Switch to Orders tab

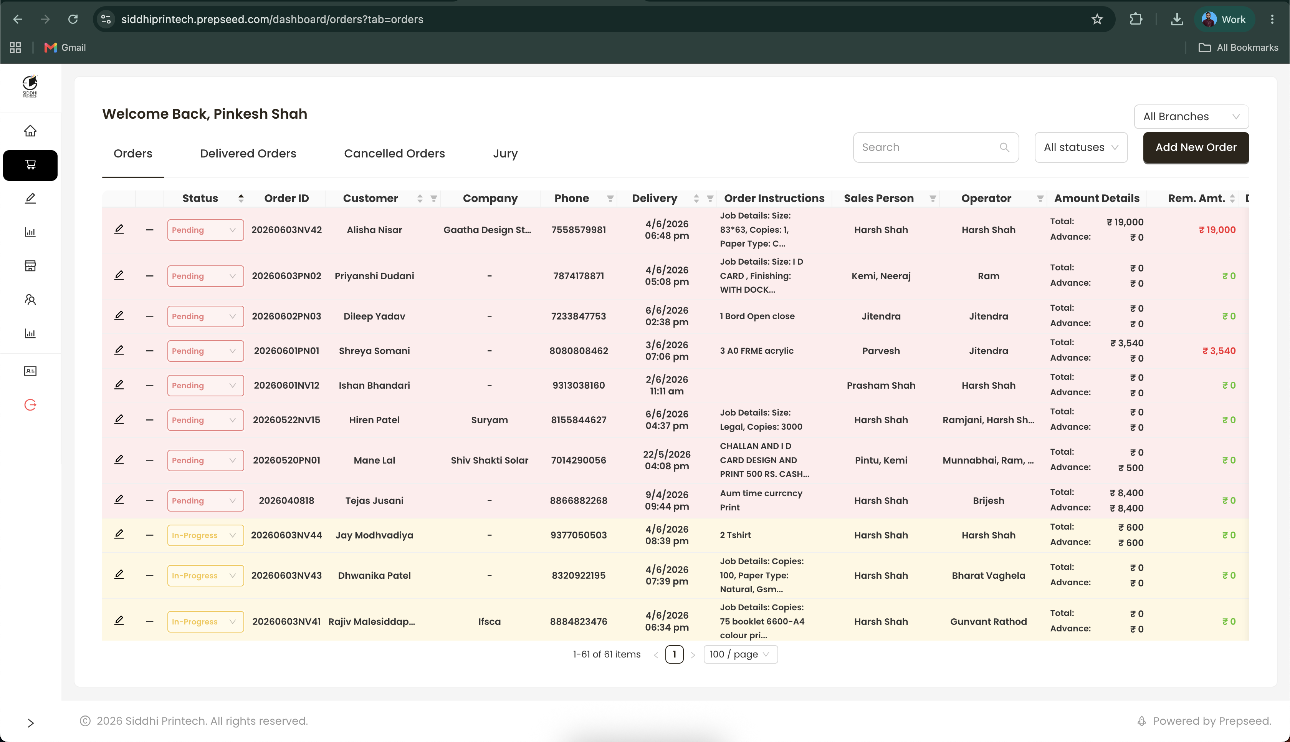133,153
